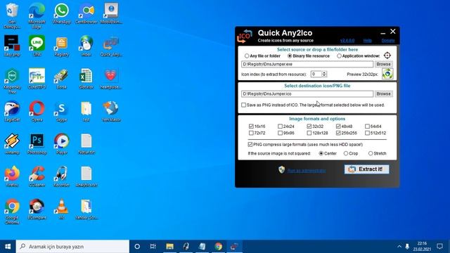Select the Winamp desktop shortcut

coord(12,144)
